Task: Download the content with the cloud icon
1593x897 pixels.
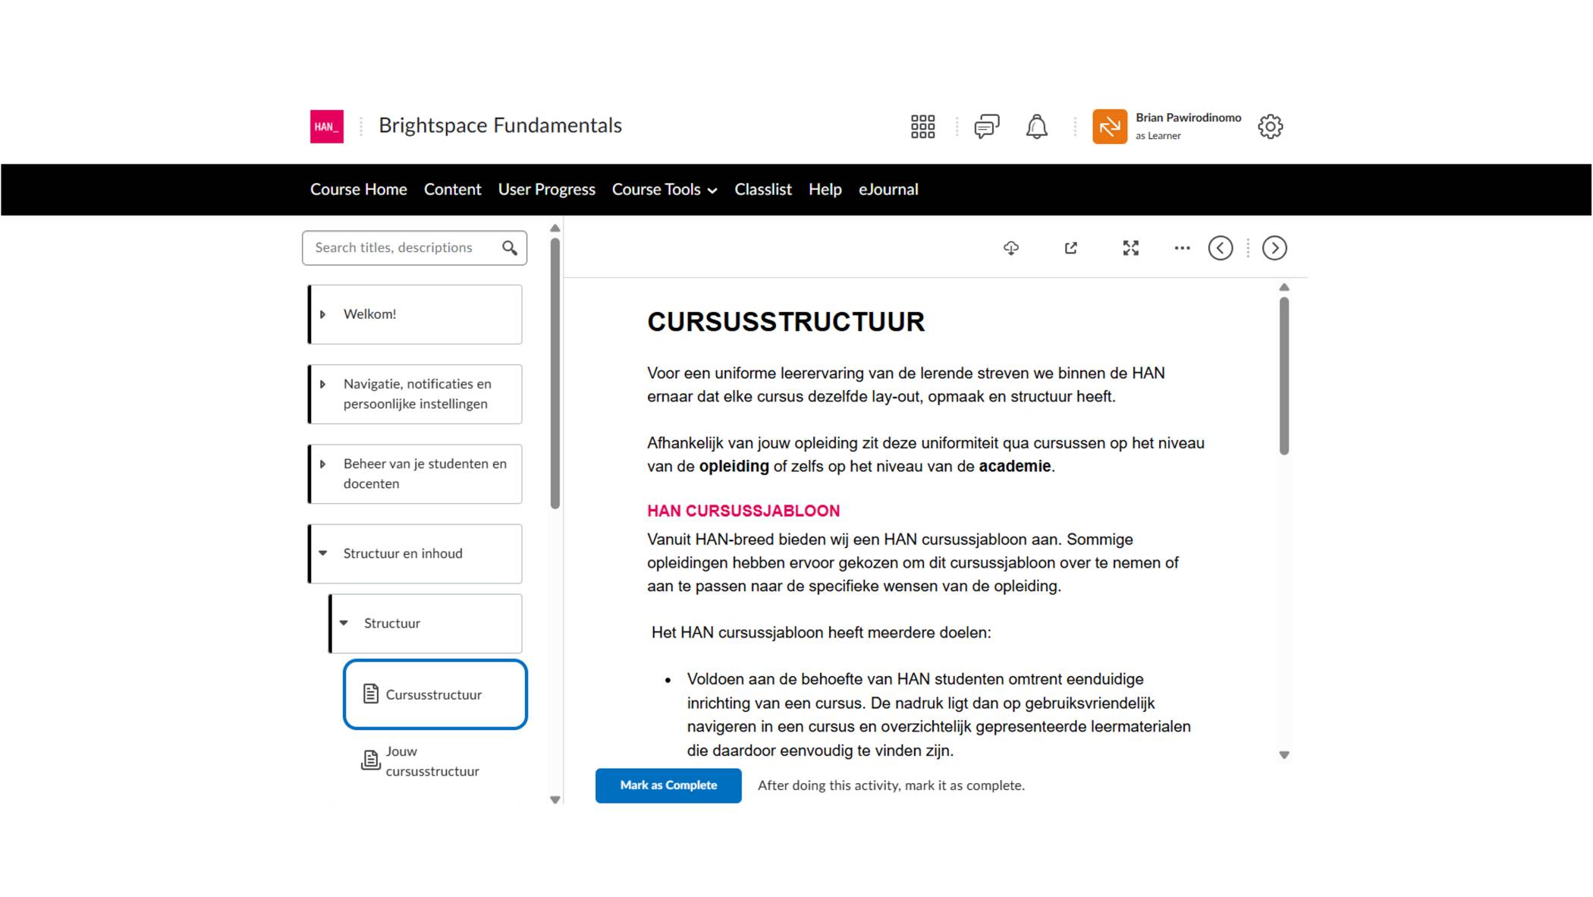Action: pos(1013,248)
